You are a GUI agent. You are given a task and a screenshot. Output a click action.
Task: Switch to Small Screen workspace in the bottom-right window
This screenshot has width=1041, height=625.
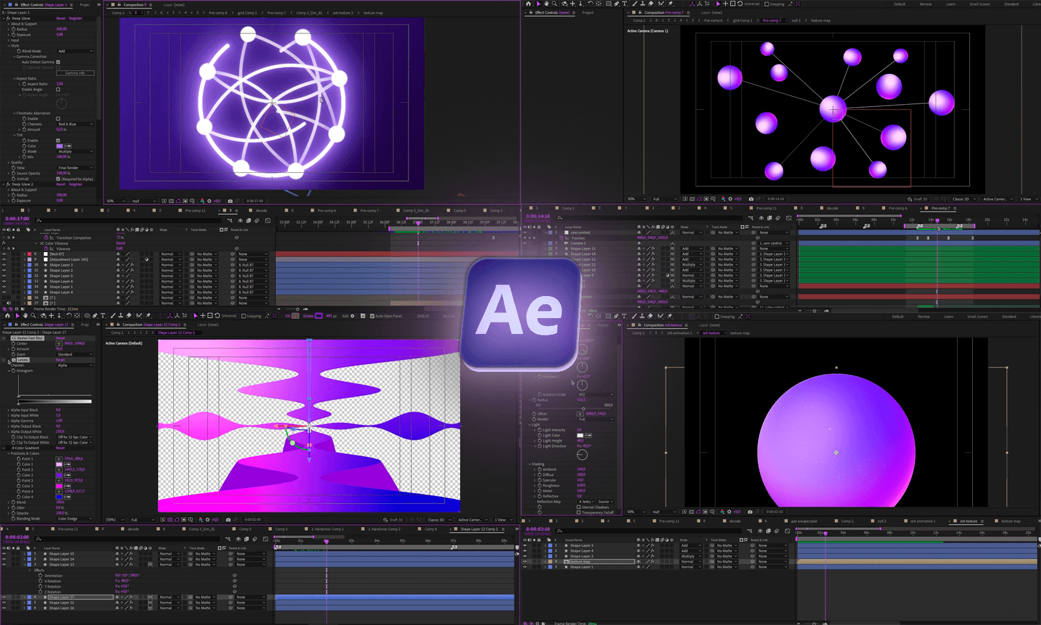tap(977, 316)
